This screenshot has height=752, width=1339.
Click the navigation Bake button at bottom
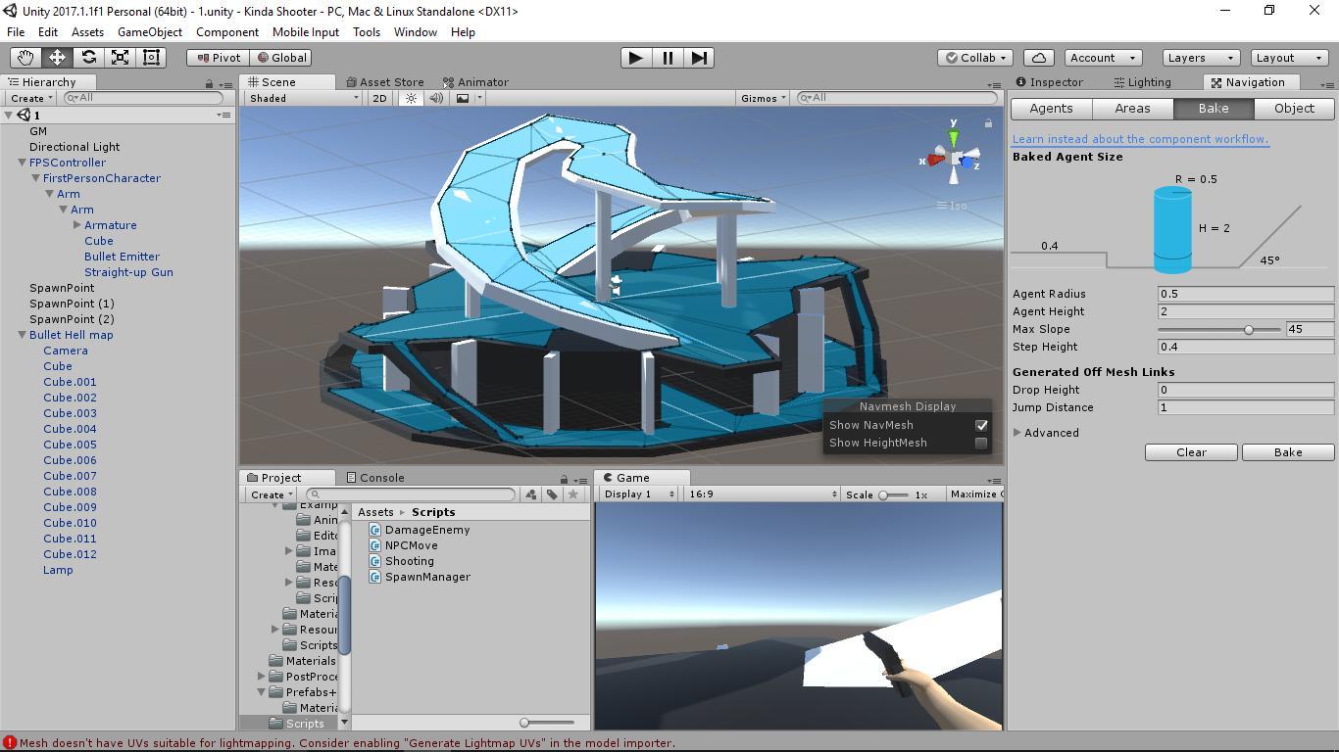tap(1287, 452)
